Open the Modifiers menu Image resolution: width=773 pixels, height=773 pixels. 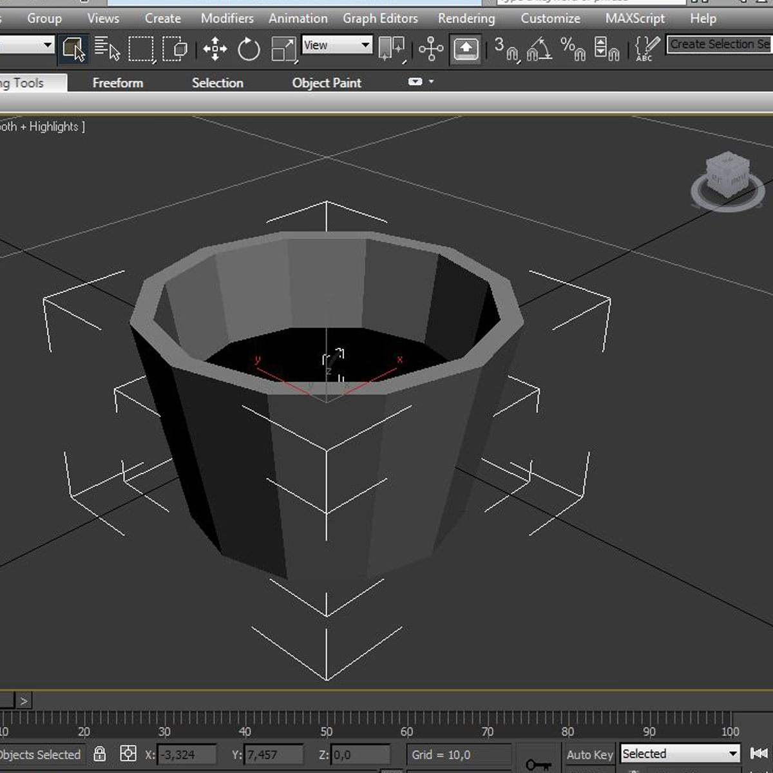[x=227, y=19]
